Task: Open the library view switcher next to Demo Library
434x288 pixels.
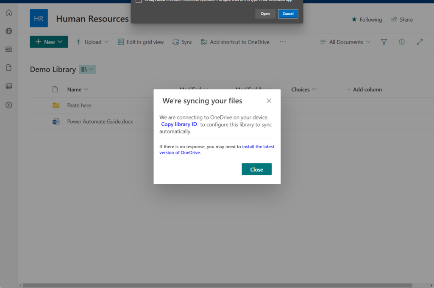Action: 87,69
